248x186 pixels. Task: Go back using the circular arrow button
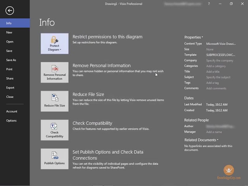tap(10, 10)
